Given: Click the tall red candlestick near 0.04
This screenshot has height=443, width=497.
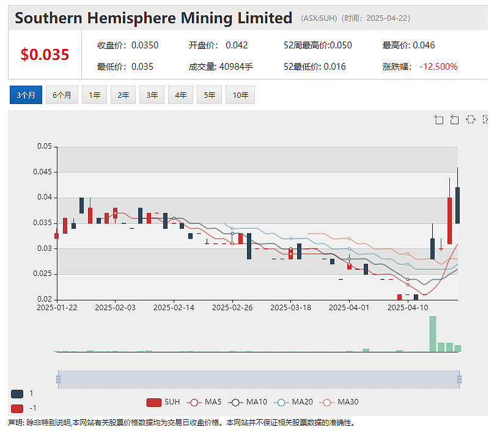Looking at the screenshot, I should 449,220.
